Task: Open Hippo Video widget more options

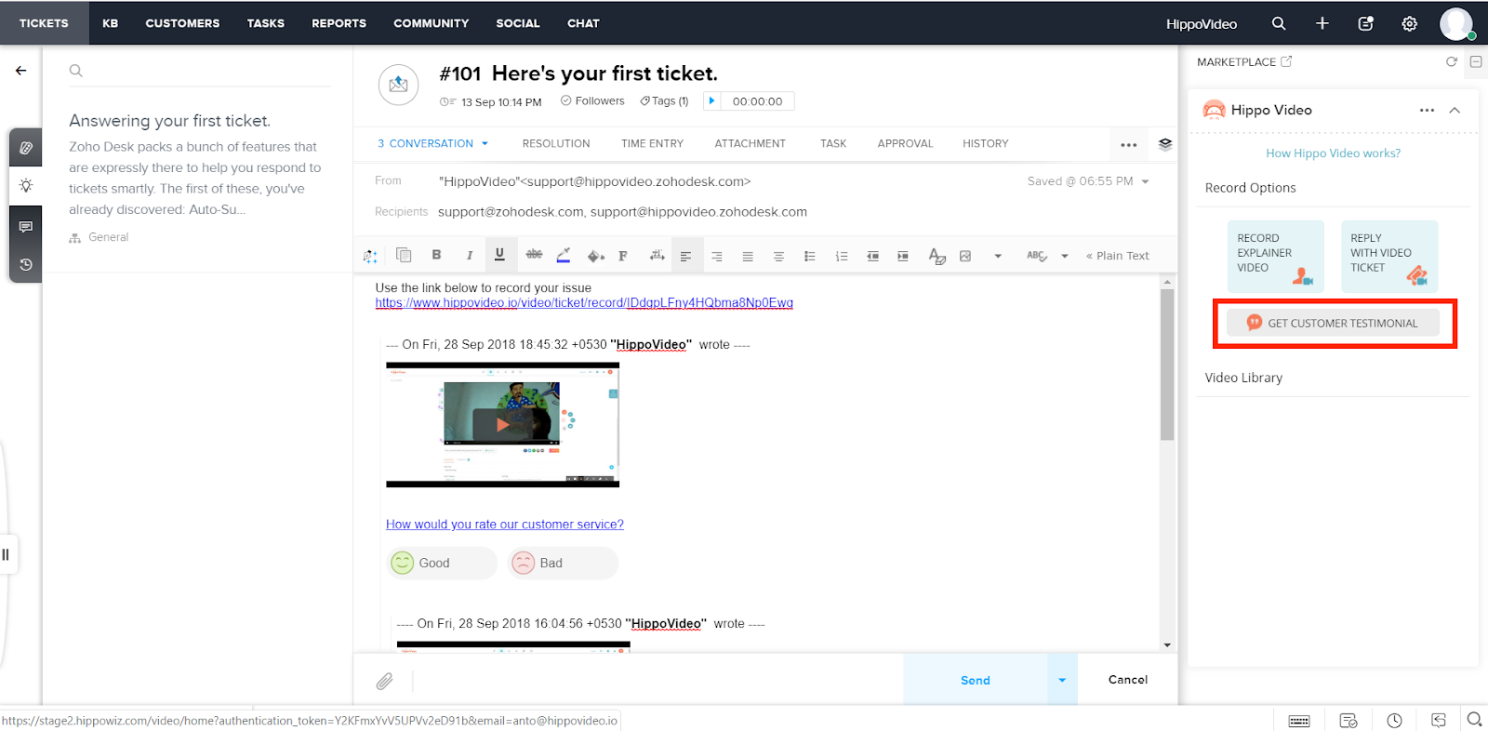Action: (x=1427, y=110)
